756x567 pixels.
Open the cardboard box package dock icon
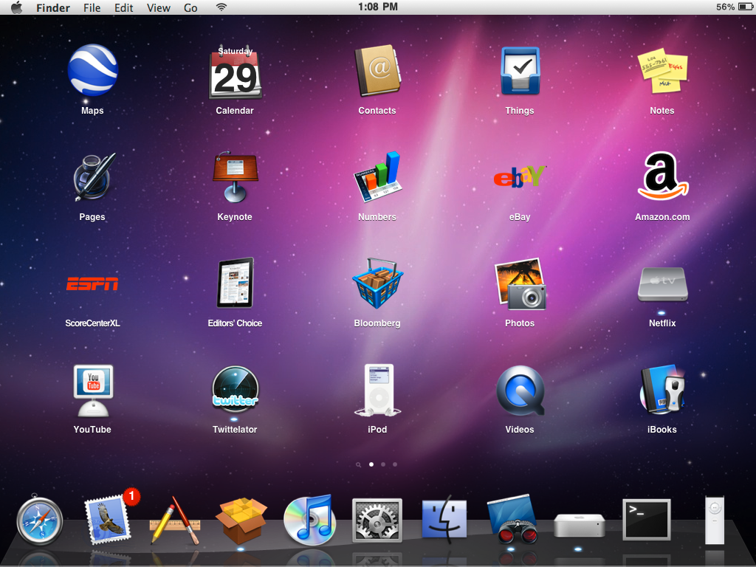pyautogui.click(x=241, y=522)
